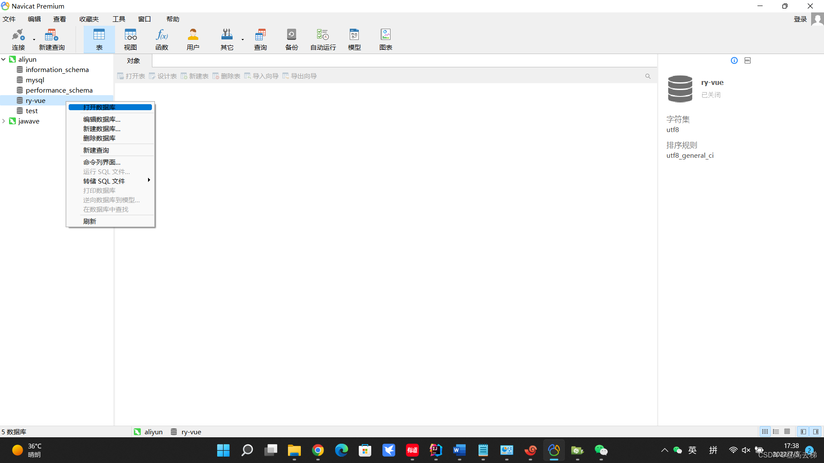Image resolution: width=824 pixels, height=463 pixels.
Task: Open WeChat from the taskbar
Action: (601, 450)
